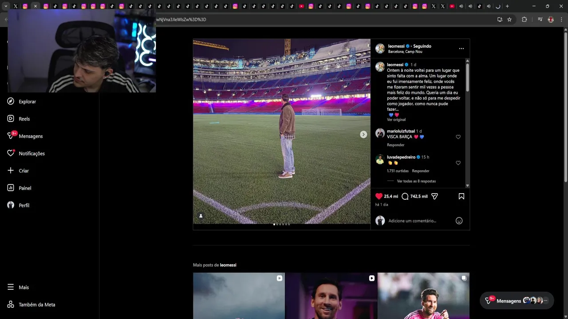Click the Adicione um comentário field
This screenshot has width=568, height=319.
pyautogui.click(x=419, y=221)
